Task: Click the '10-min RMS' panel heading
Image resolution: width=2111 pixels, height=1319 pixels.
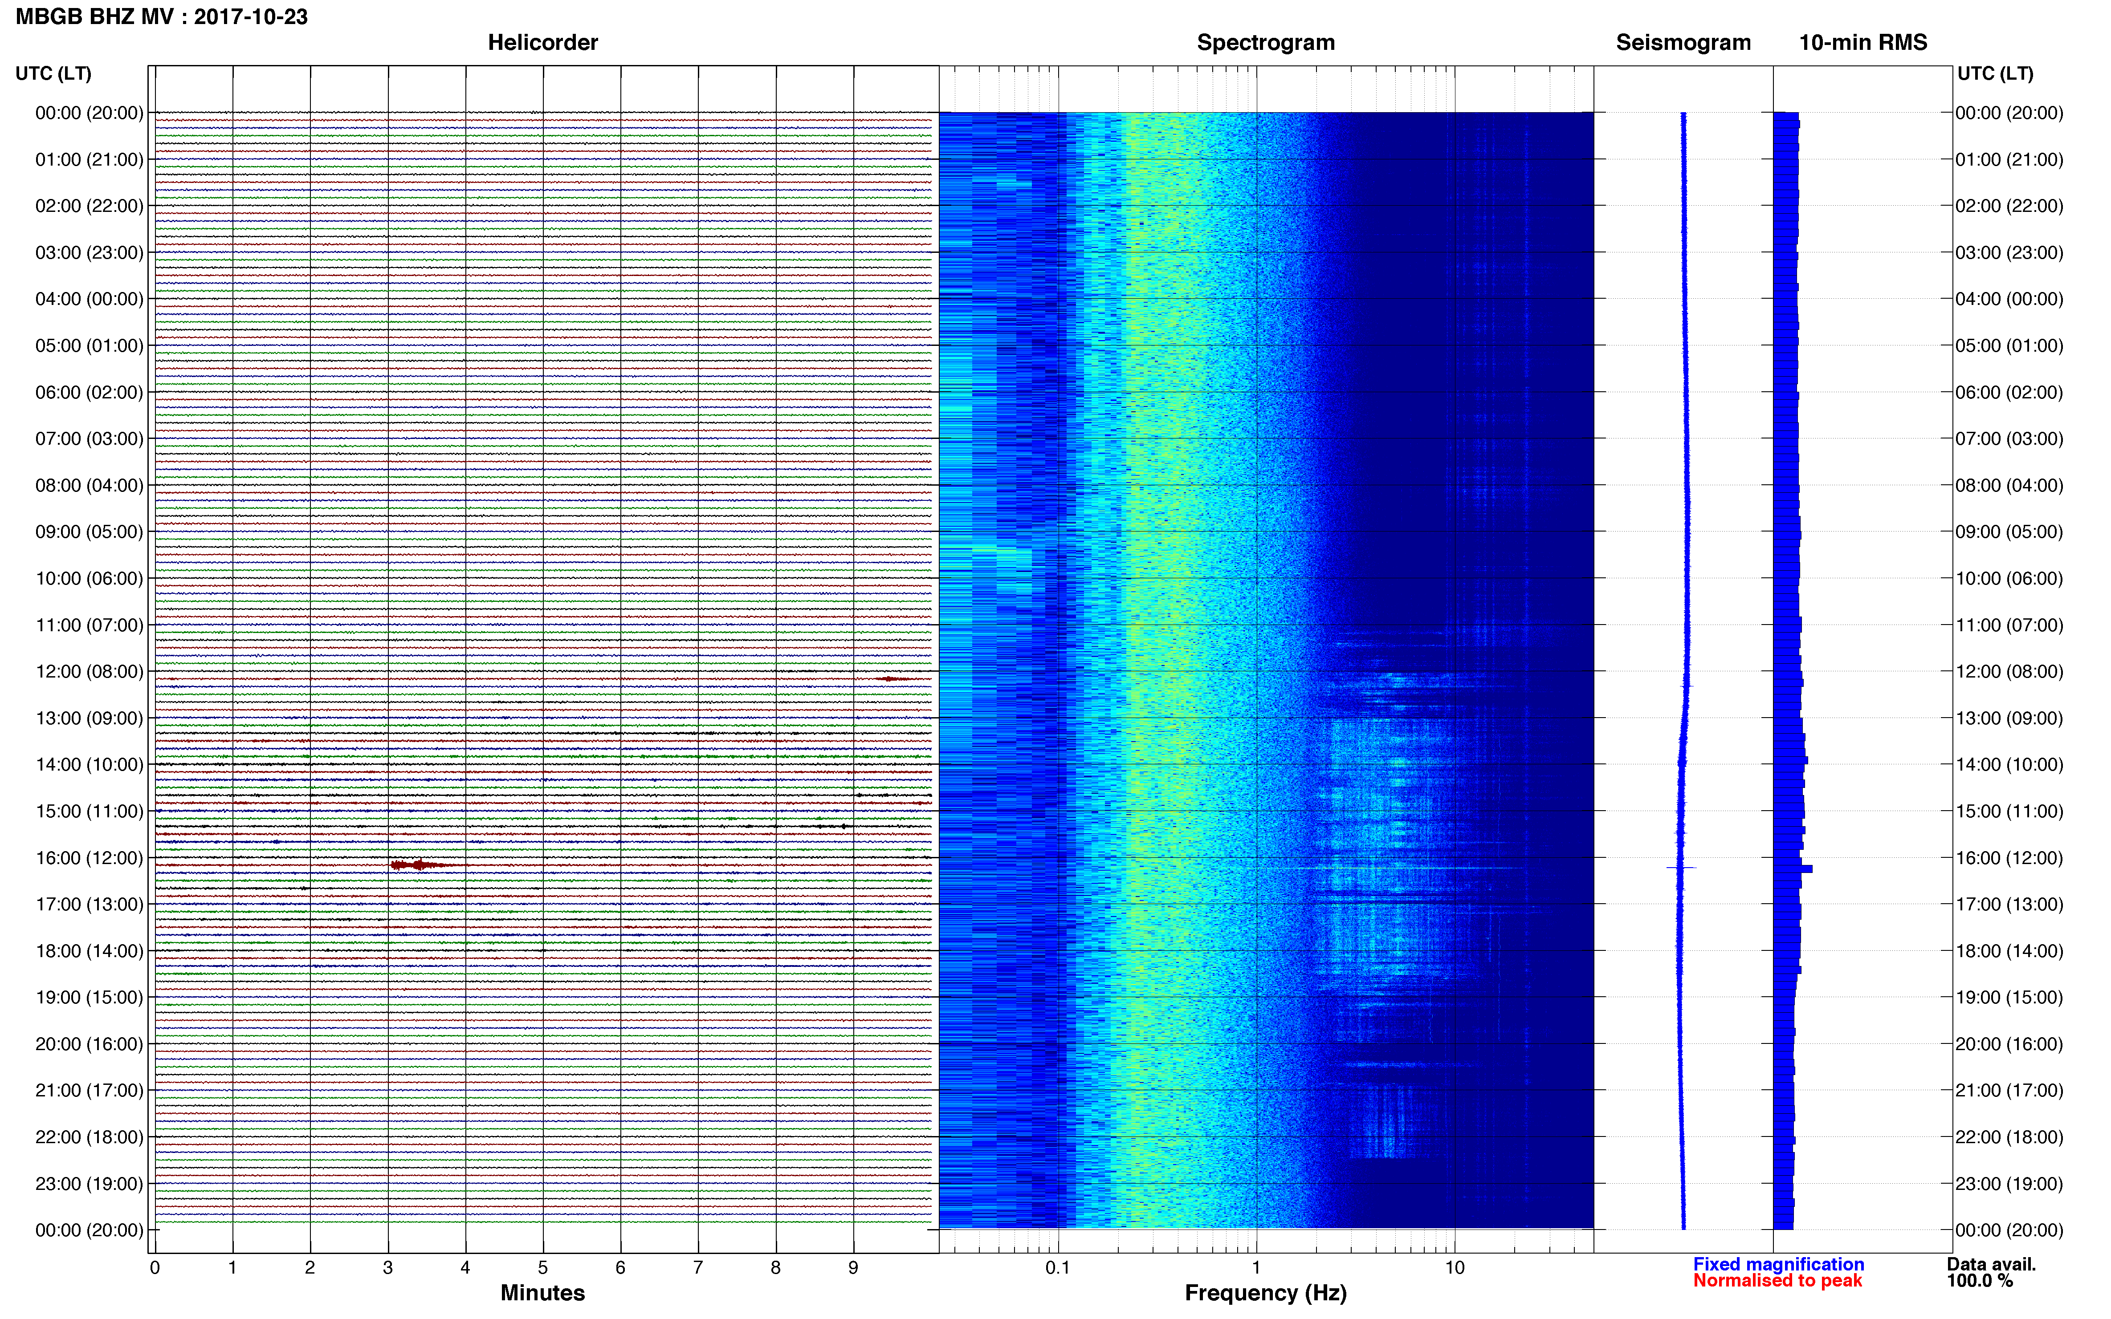Action: pyautogui.click(x=1862, y=43)
